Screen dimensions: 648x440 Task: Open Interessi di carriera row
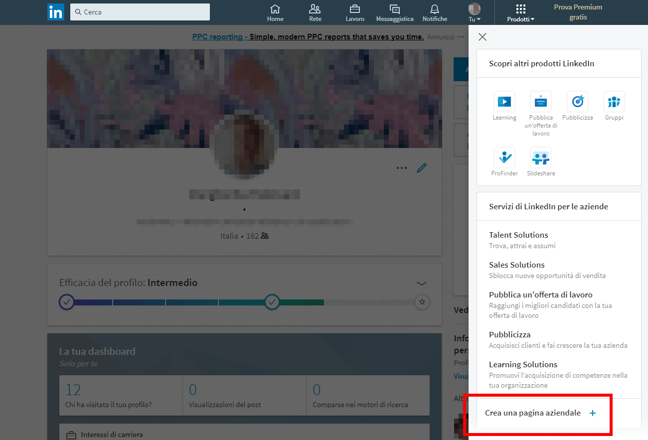pos(244,432)
